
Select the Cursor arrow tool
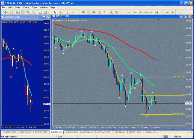point(55,12)
